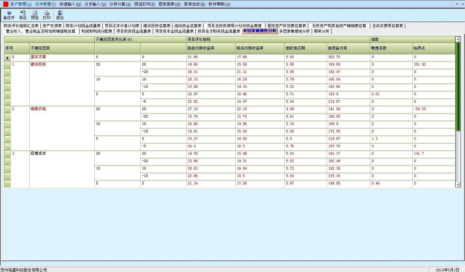Click the 141.7 critical point cell
The height and width of the screenshot is (272, 465).
tap(434, 154)
